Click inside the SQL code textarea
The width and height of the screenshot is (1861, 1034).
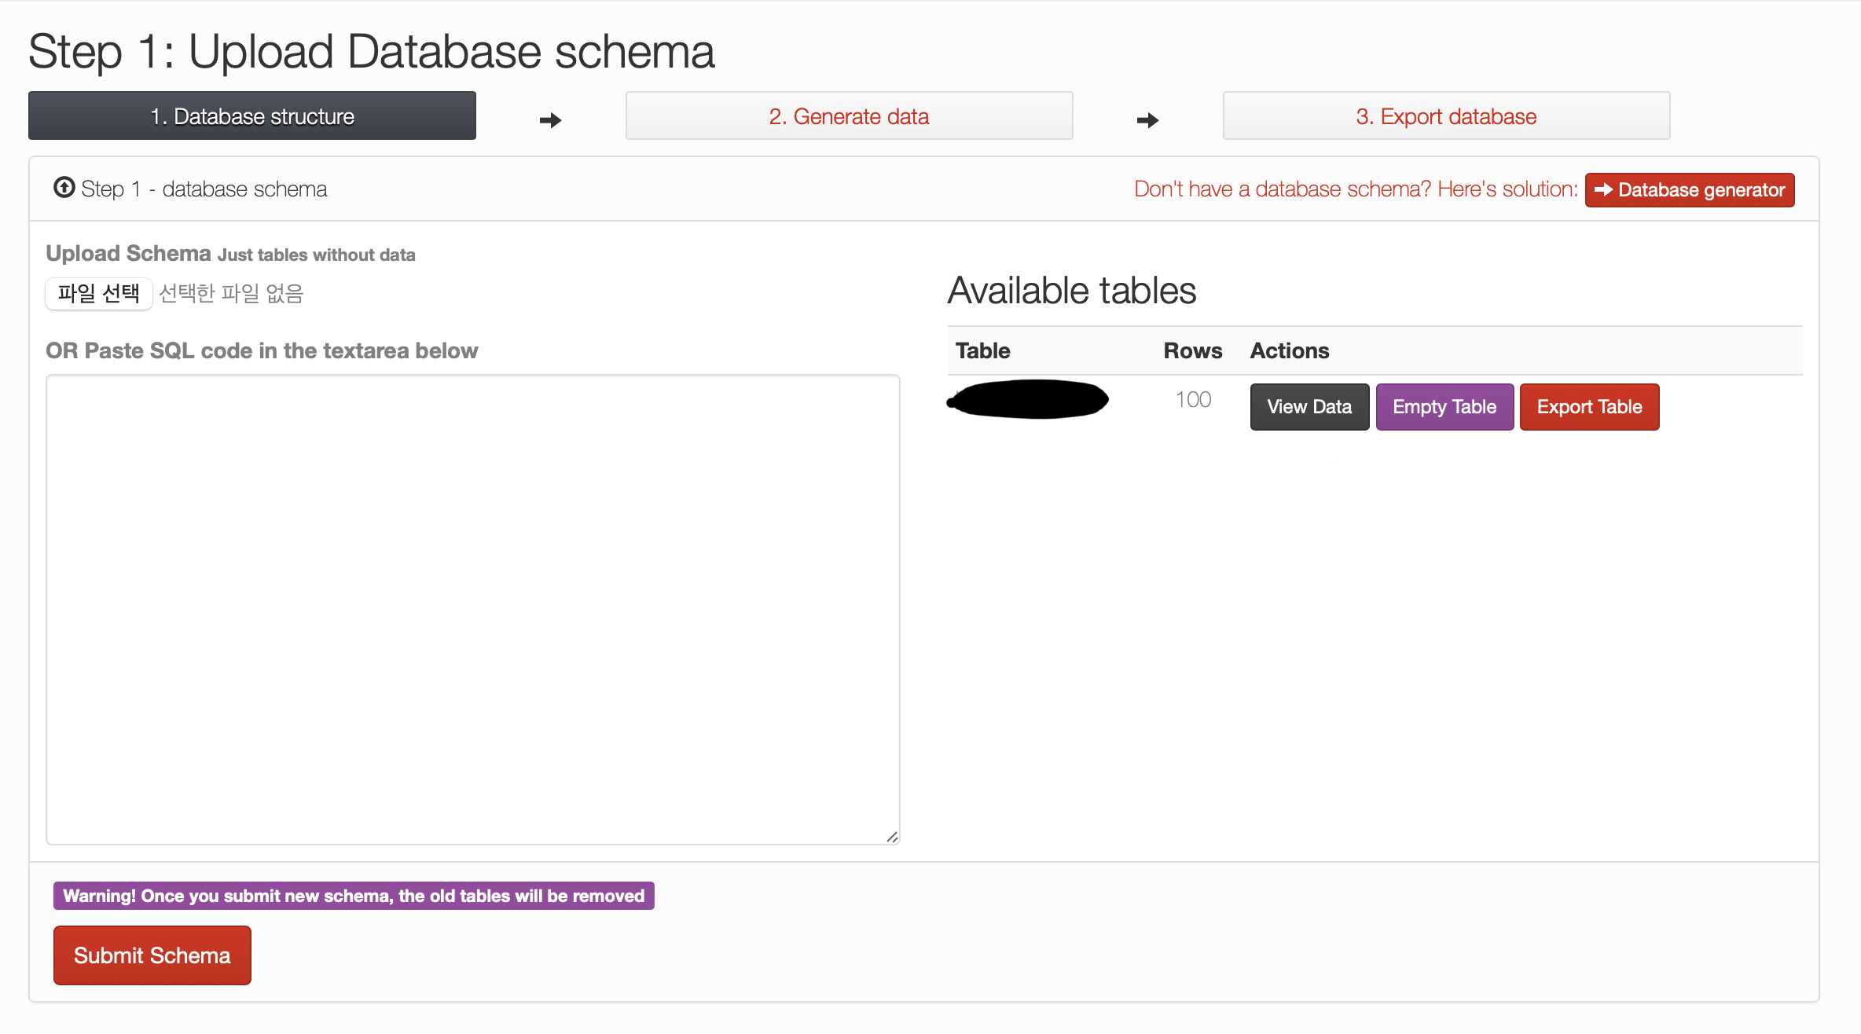(x=472, y=609)
